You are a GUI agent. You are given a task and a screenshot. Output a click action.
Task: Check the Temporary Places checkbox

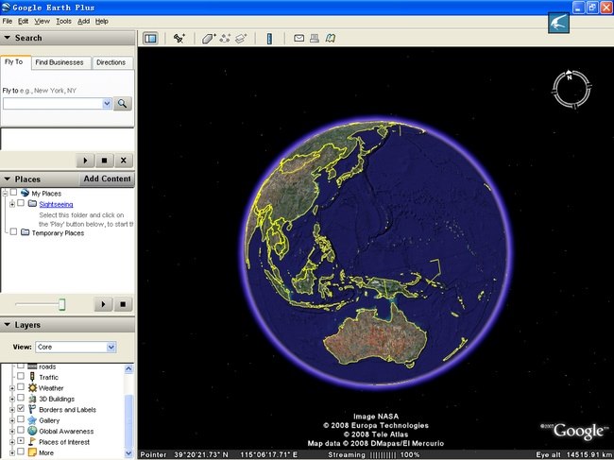coord(14,231)
